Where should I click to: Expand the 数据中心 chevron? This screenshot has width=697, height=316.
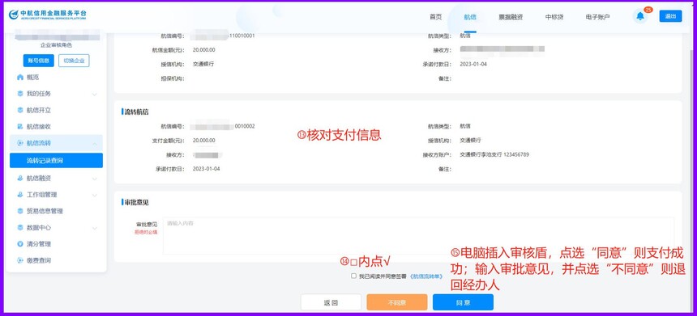tap(94, 228)
